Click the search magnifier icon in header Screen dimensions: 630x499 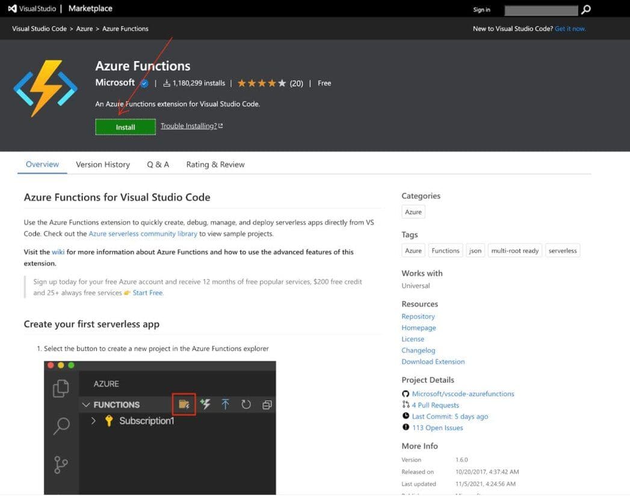586,10
